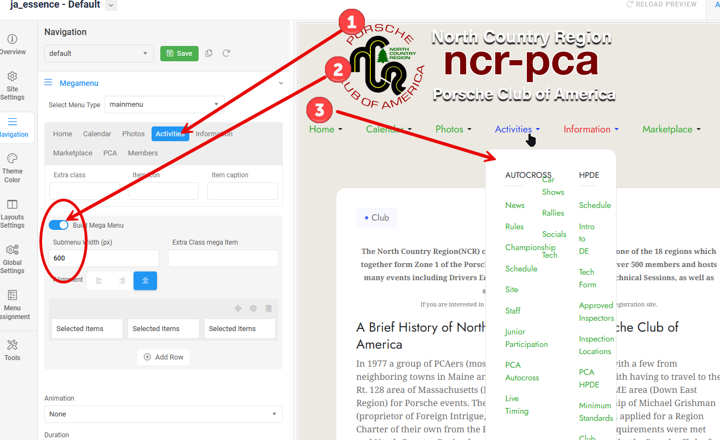
Task: Open the Junior Participation link
Action: 526,338
